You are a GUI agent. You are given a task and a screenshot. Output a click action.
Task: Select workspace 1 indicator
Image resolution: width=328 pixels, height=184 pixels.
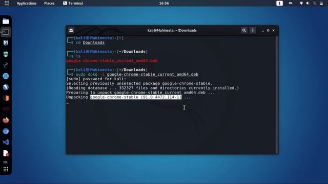click(x=279, y=3)
